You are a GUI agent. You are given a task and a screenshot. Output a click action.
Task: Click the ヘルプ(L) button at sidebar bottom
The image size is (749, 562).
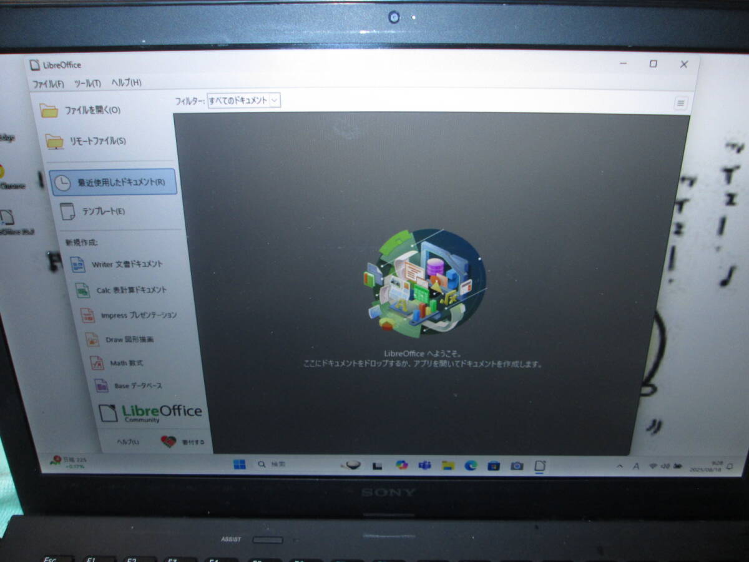[x=129, y=442]
